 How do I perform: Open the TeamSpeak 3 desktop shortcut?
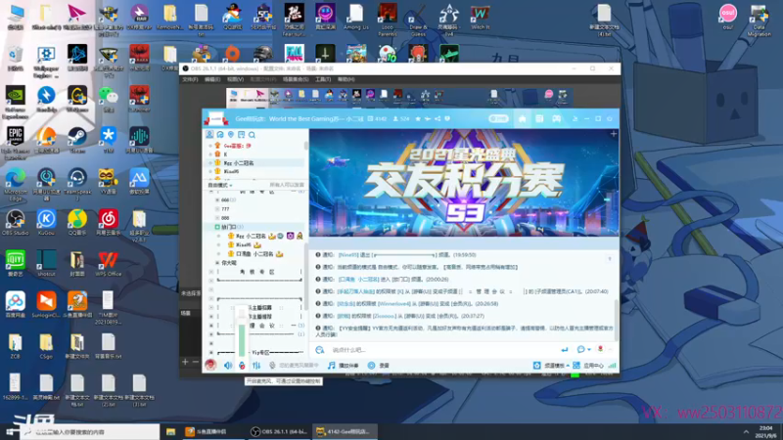(77, 183)
